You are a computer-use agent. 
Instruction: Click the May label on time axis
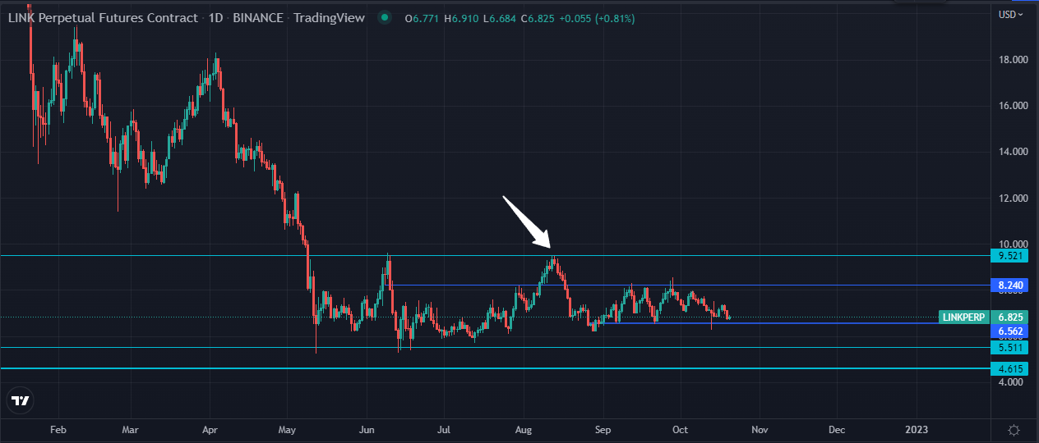[287, 429]
